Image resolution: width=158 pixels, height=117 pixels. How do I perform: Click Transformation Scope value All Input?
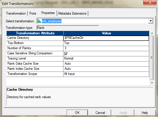pos(106,74)
